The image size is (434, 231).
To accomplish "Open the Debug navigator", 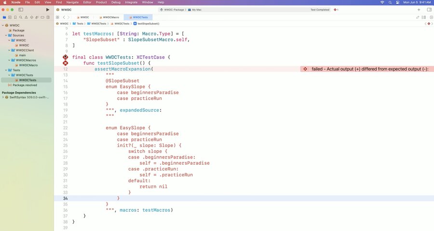I will [37, 17].
